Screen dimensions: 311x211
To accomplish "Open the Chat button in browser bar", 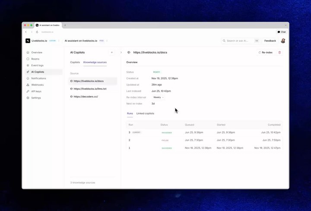I will [282, 32].
